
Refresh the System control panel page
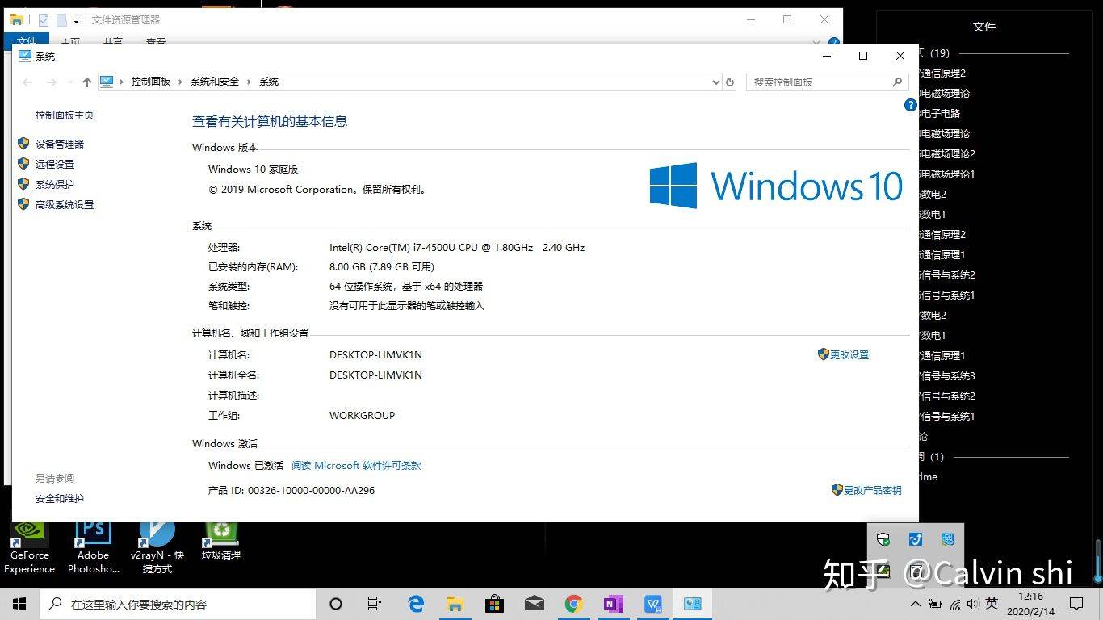tap(730, 82)
